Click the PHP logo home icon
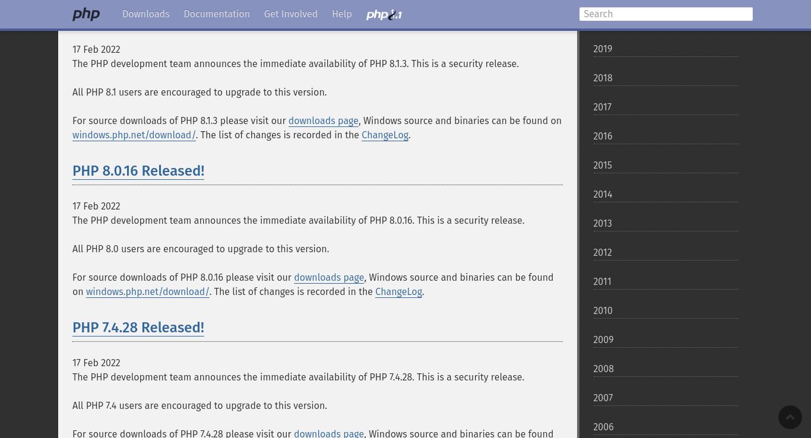 coord(86,14)
